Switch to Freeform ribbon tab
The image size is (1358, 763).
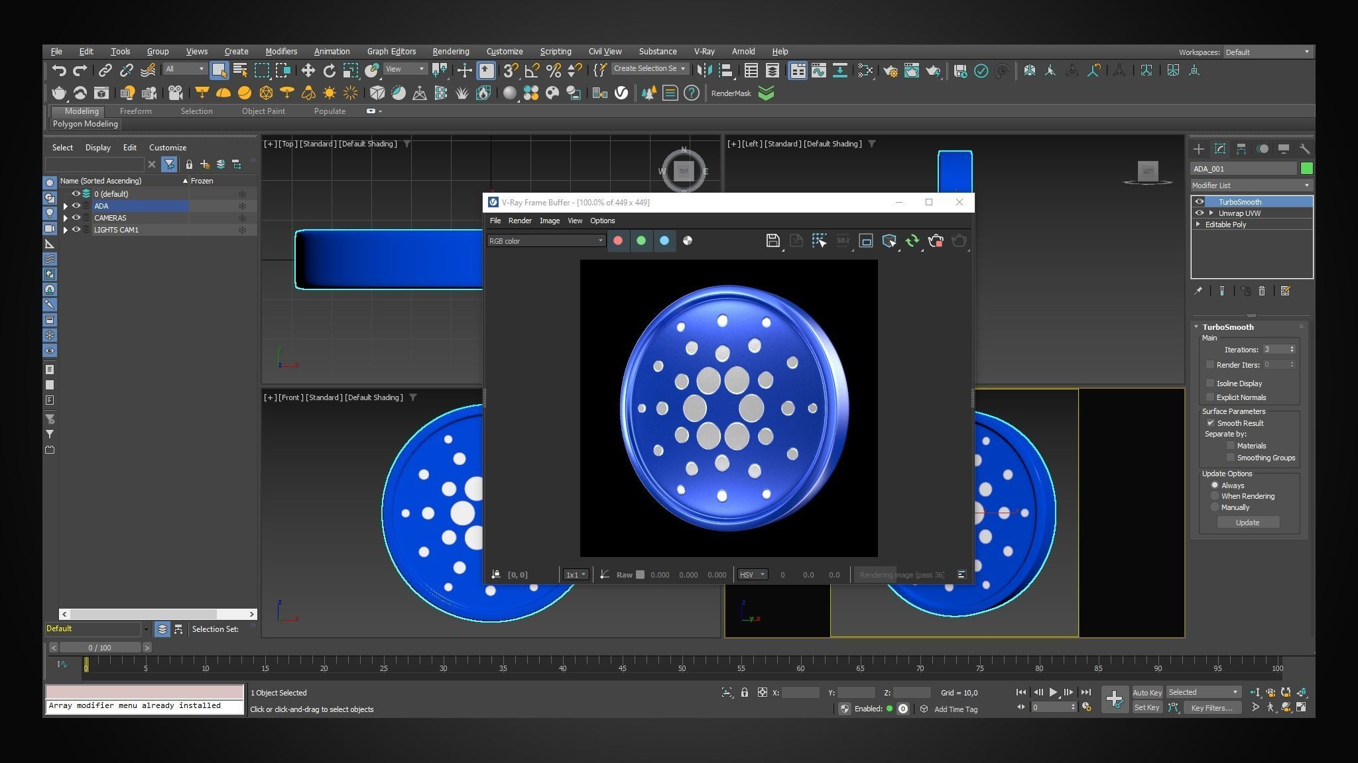[x=135, y=111]
